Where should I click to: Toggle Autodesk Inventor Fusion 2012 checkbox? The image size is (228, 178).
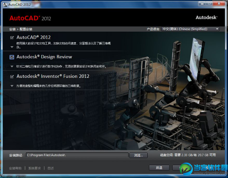[12, 76]
